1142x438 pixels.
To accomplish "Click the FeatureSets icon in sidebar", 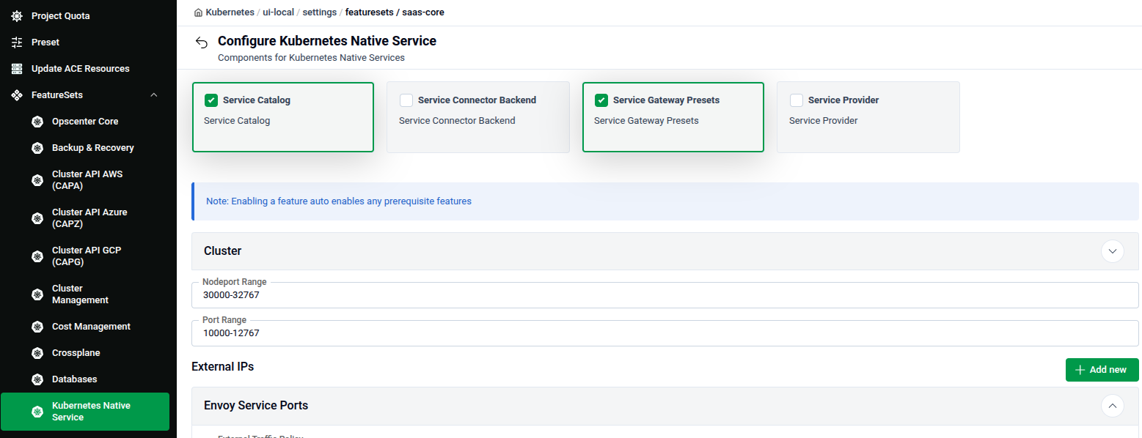I will pyautogui.click(x=17, y=95).
